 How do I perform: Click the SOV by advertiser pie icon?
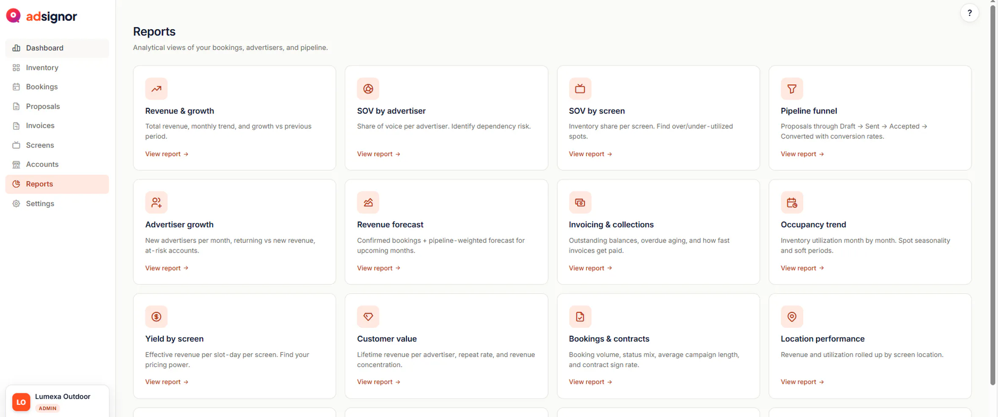coord(368,89)
